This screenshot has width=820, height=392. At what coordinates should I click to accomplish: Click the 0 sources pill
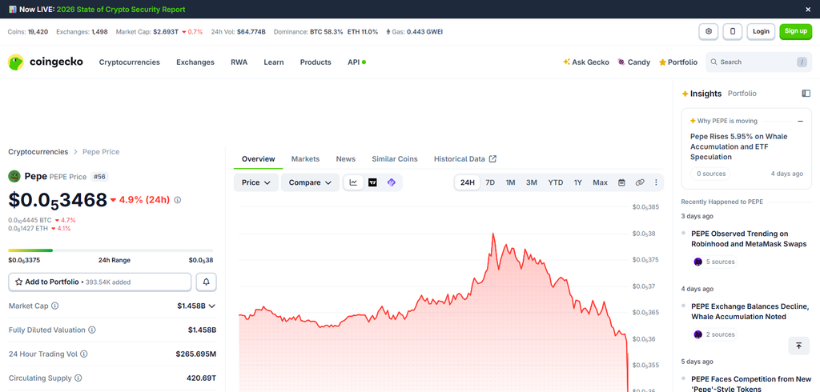[x=710, y=174]
